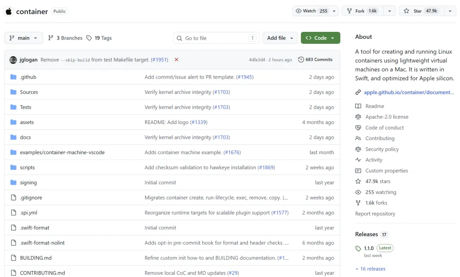Fork the repository
This screenshot has width=460, height=277.
363,11
